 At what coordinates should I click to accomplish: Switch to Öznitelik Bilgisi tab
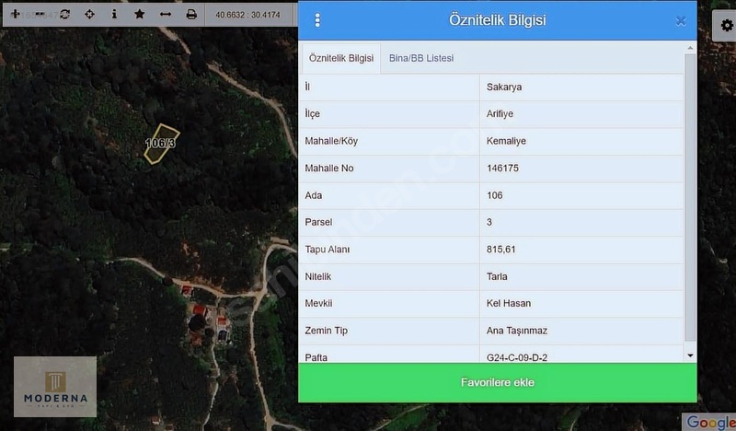click(341, 58)
